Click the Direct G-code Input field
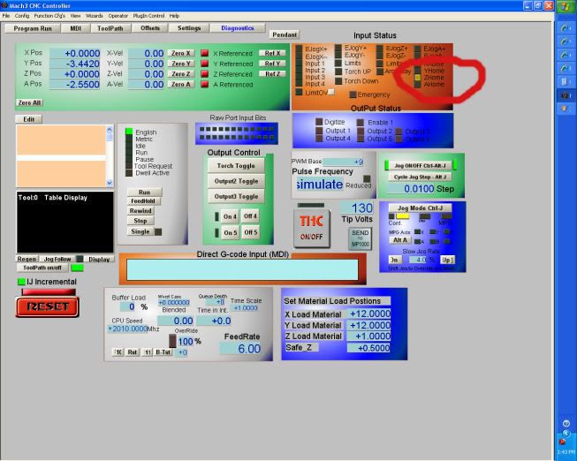Viewport: 577px width, 461px height. (x=241, y=269)
